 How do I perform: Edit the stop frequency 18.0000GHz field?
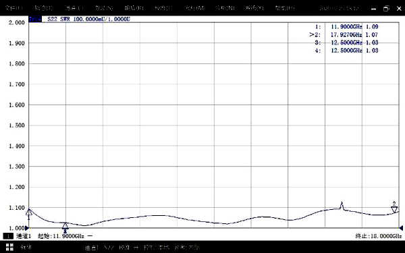pos(379,236)
